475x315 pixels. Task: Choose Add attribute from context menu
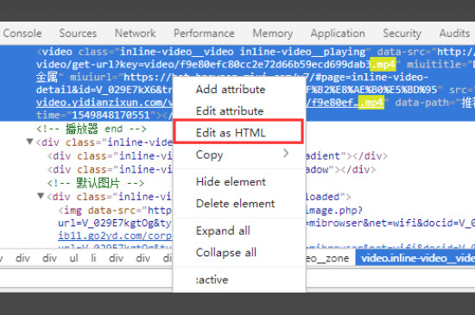point(239,89)
